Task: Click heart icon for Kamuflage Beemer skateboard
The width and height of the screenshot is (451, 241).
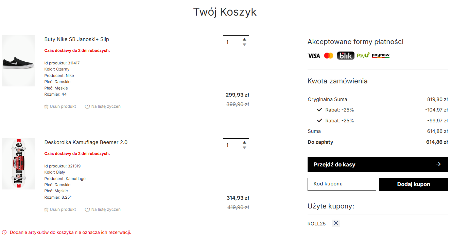Action: [x=87, y=210]
